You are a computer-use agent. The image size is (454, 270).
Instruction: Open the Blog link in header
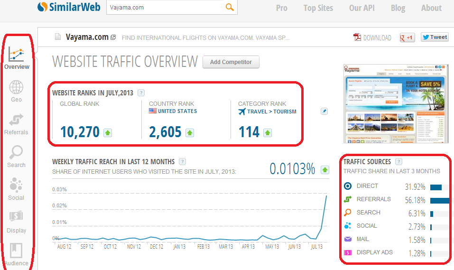click(x=398, y=8)
